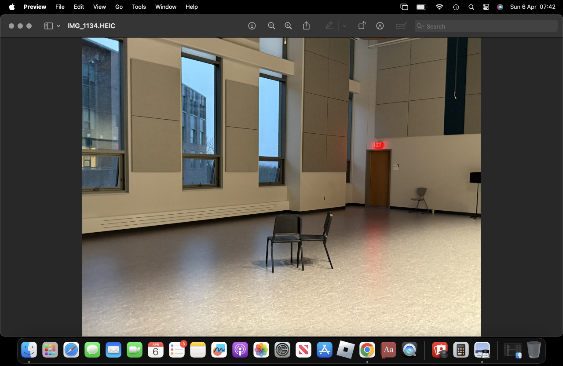Click the Stage Manager menu bar icon
Image resolution: width=563 pixels, height=366 pixels.
click(404, 7)
